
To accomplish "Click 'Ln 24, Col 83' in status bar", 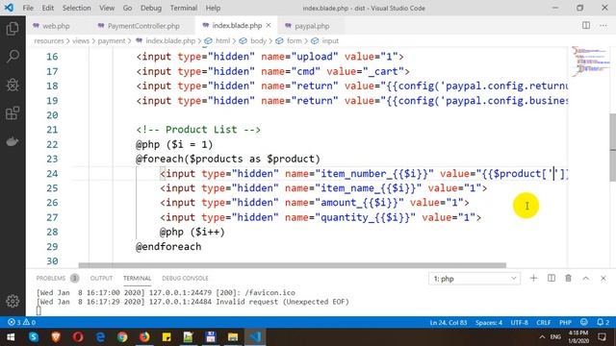I will point(449,323).
